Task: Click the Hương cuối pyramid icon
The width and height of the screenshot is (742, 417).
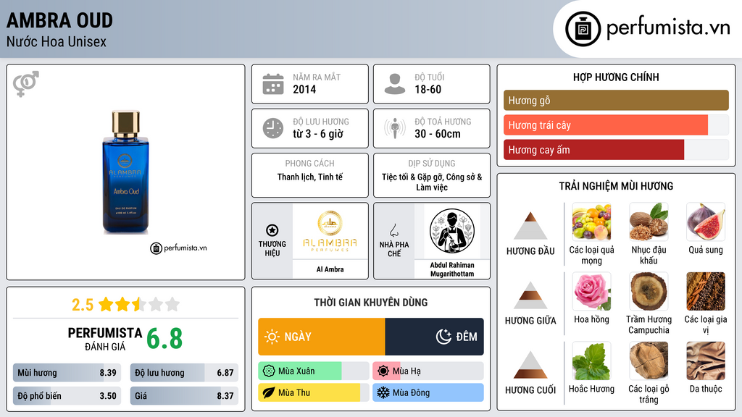Action: (x=530, y=365)
